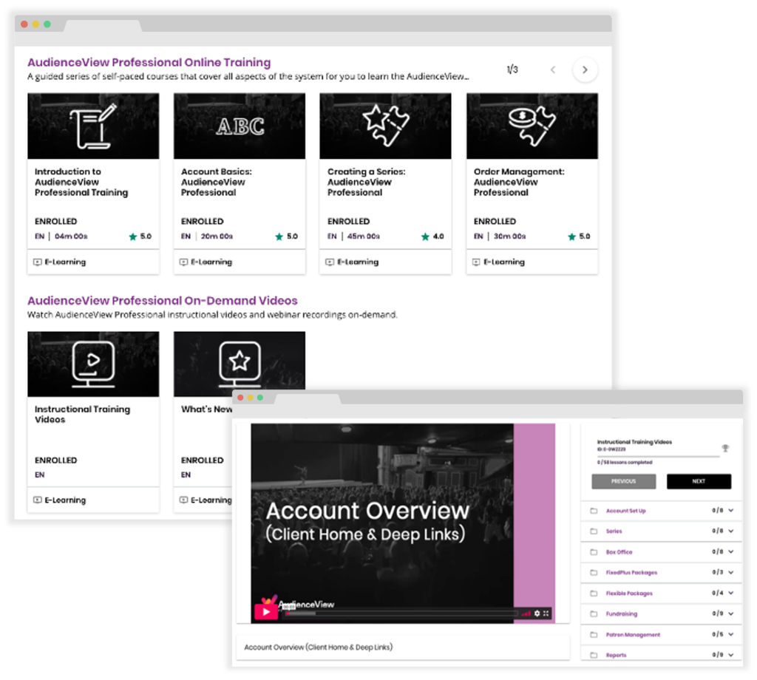Click E-Learning icon on Instructional Training Videos card
The height and width of the screenshot is (680, 757).
point(37,500)
